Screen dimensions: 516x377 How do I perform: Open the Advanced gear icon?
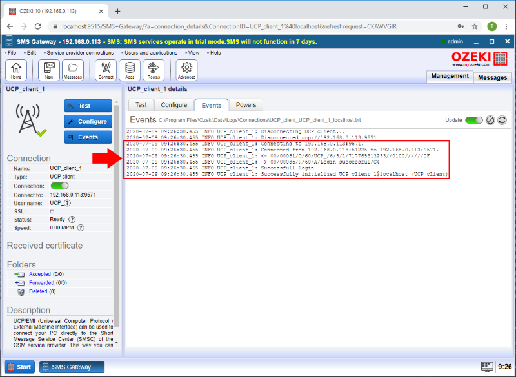[x=186, y=70]
